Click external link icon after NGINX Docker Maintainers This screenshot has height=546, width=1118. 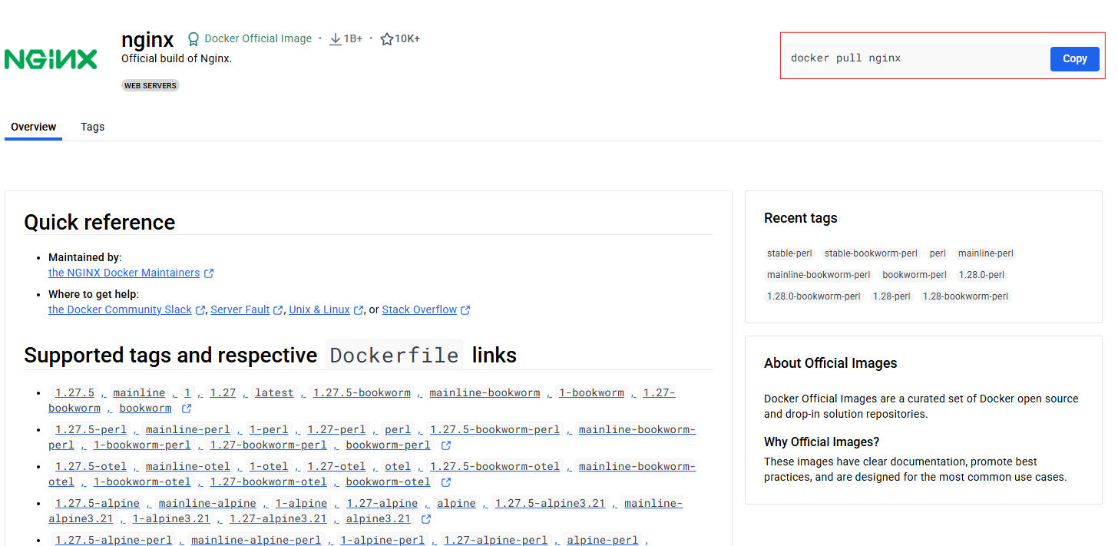(x=209, y=273)
